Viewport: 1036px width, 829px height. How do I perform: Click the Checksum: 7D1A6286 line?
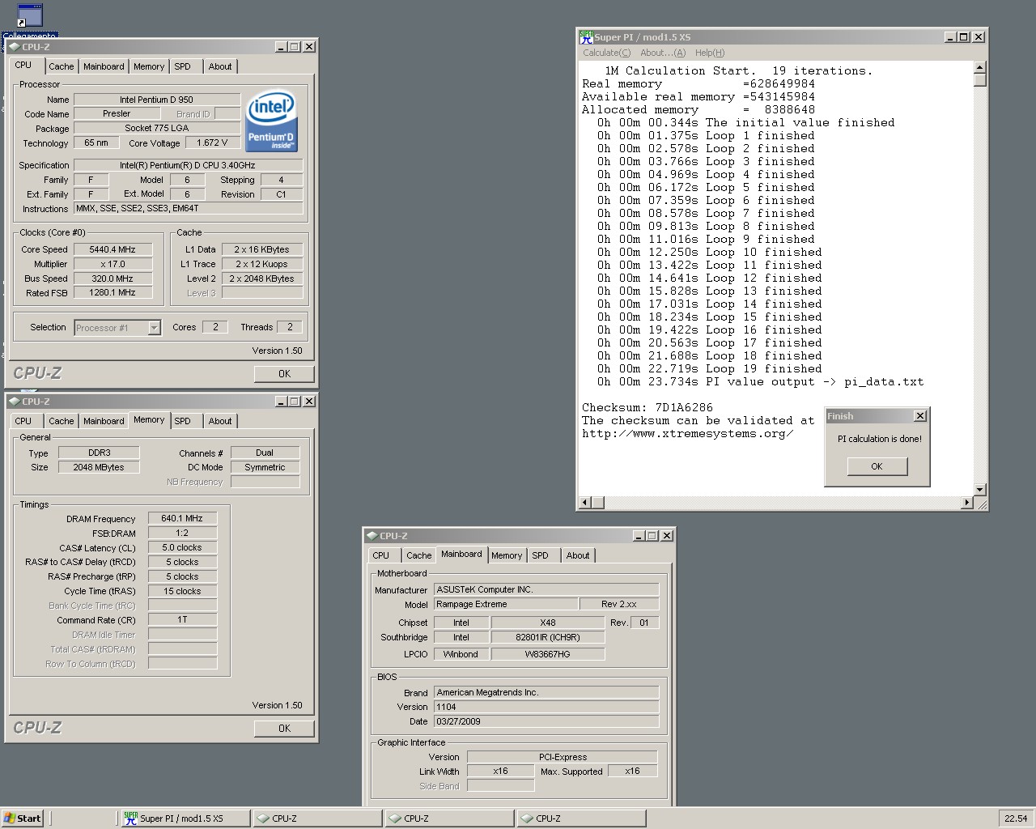coord(647,407)
